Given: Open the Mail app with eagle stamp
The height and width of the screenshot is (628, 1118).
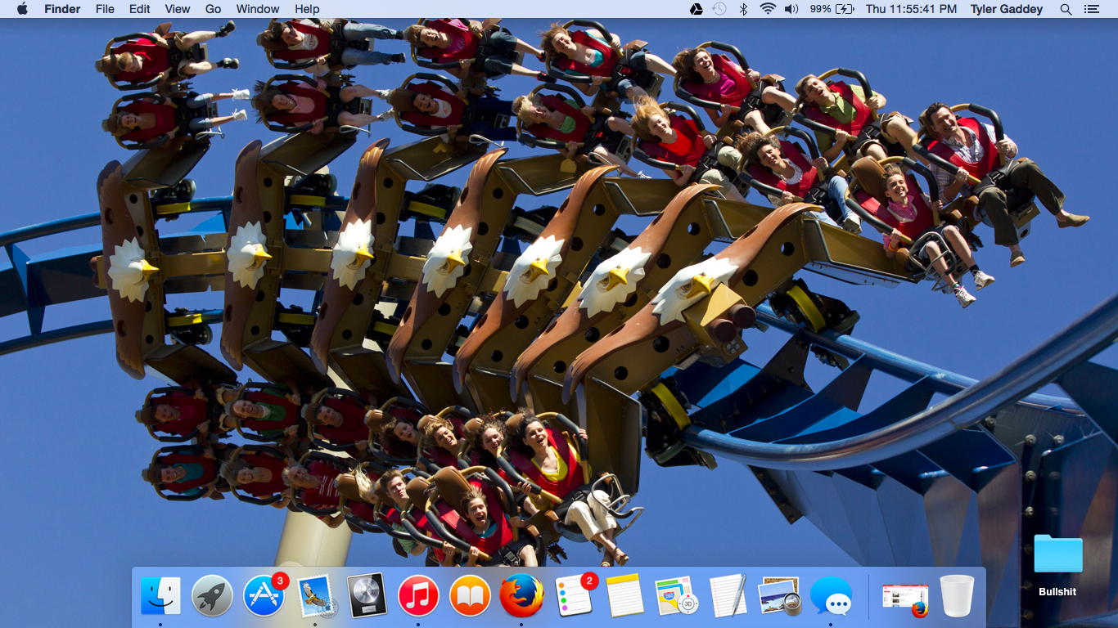Looking at the screenshot, I should (315, 595).
